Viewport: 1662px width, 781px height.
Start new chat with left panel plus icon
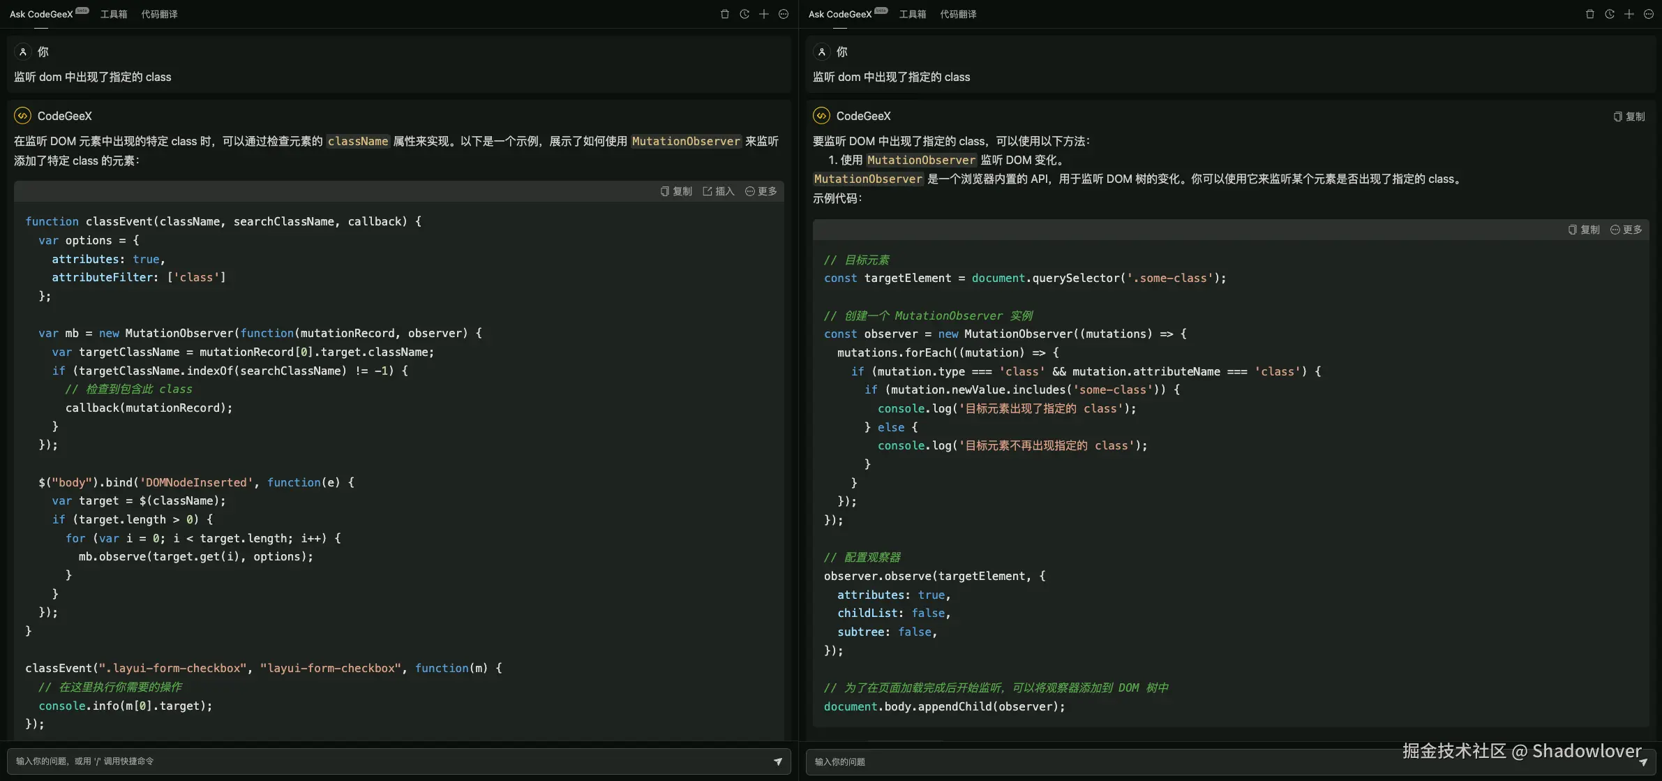764,14
